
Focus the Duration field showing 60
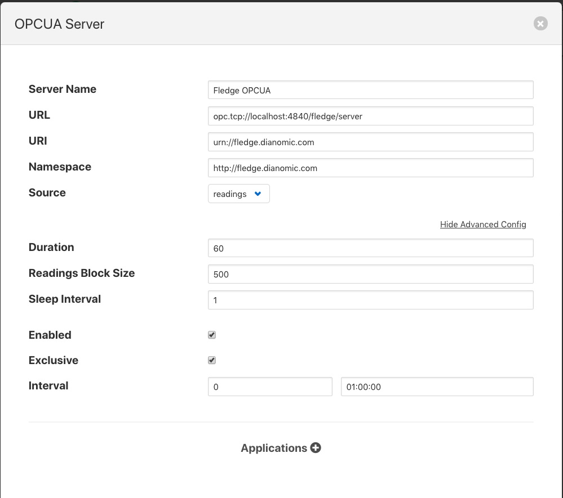(x=370, y=248)
